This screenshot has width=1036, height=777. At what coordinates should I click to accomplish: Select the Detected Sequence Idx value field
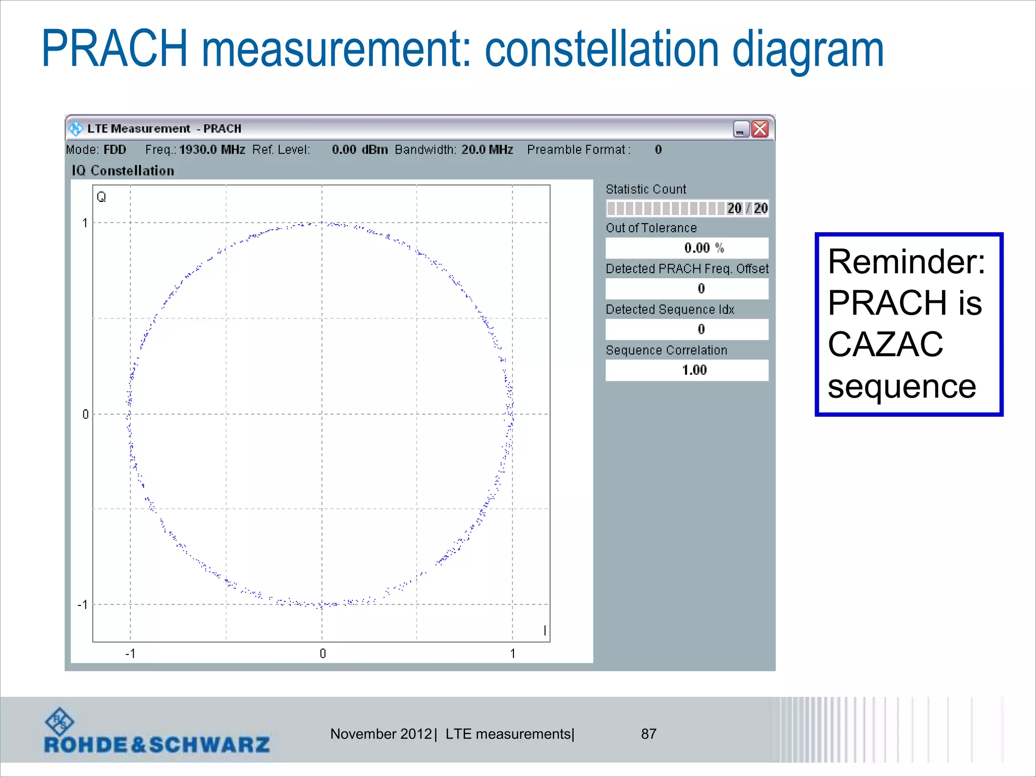[x=687, y=329]
